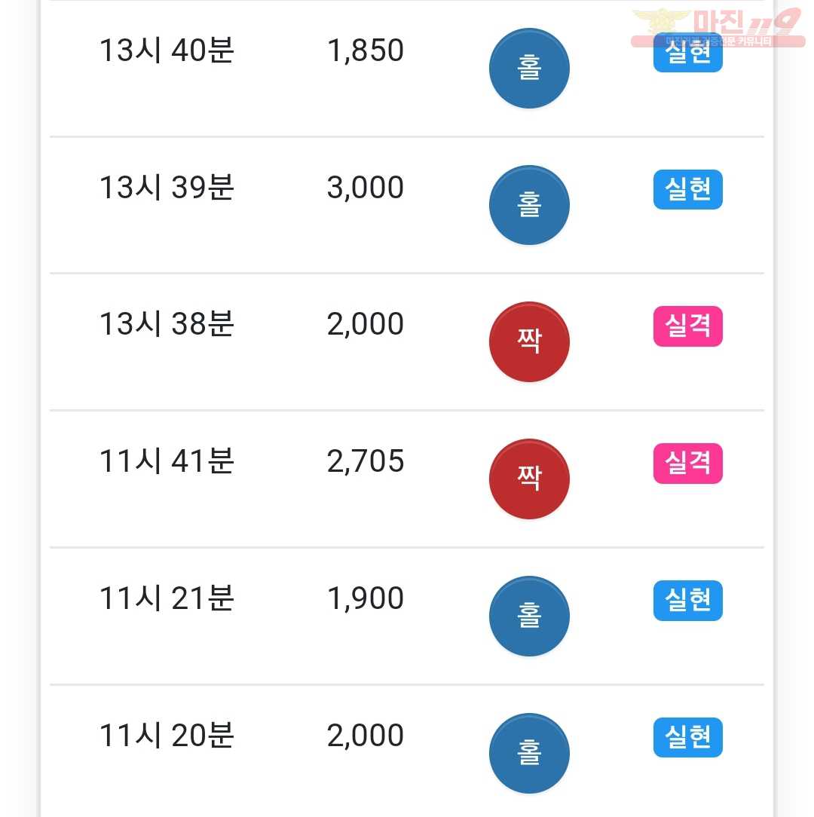
Task: Select the 실현 badge in 11시 20분 row
Action: [688, 737]
